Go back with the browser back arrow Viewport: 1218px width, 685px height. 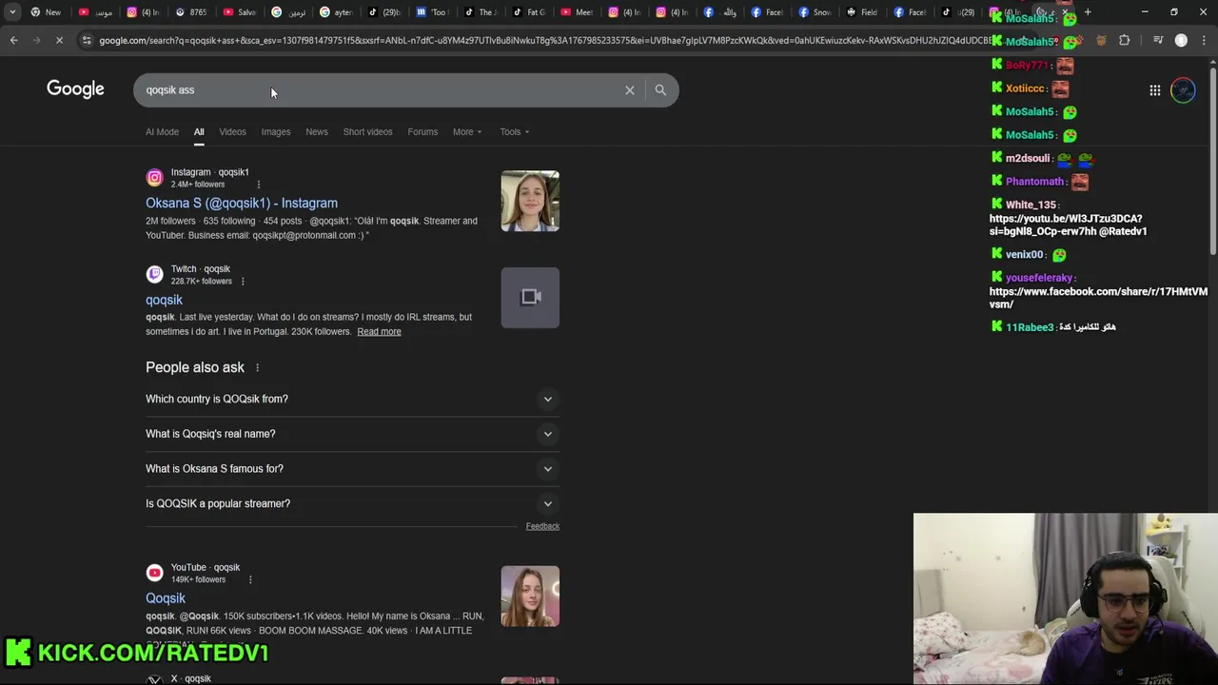pos(13,40)
